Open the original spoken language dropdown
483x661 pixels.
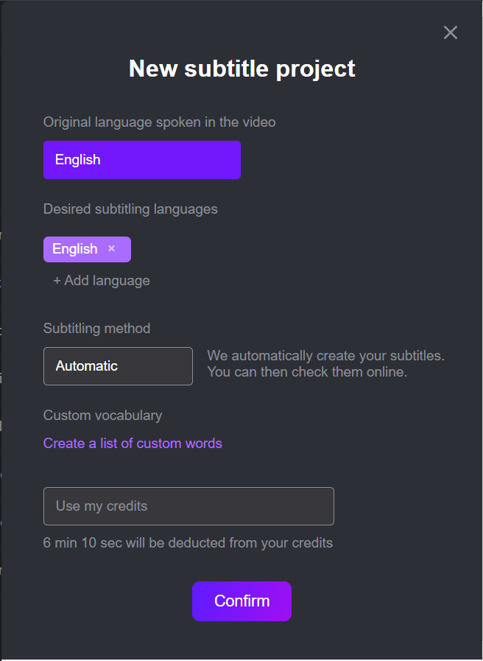coord(142,160)
